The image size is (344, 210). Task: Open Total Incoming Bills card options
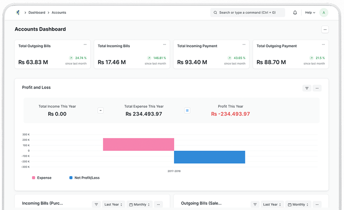click(164, 45)
